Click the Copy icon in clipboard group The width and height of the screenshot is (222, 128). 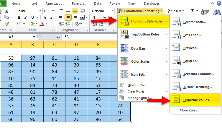(6, 17)
